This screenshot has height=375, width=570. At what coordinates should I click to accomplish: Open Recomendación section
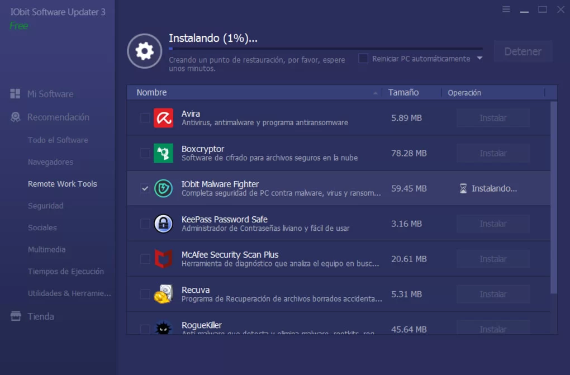coord(58,117)
